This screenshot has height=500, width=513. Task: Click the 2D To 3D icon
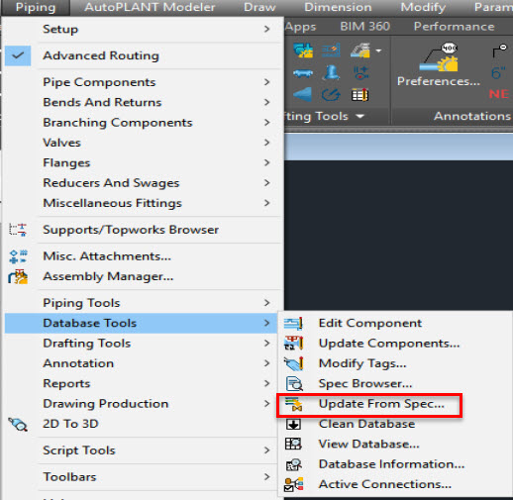pos(18,424)
